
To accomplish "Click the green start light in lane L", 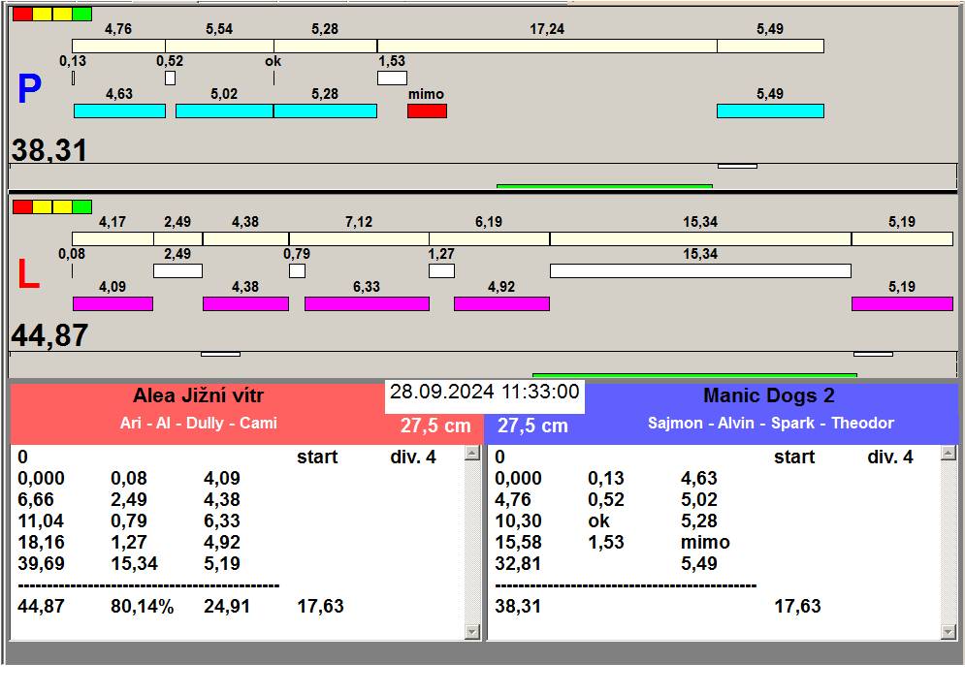I will click(x=81, y=206).
